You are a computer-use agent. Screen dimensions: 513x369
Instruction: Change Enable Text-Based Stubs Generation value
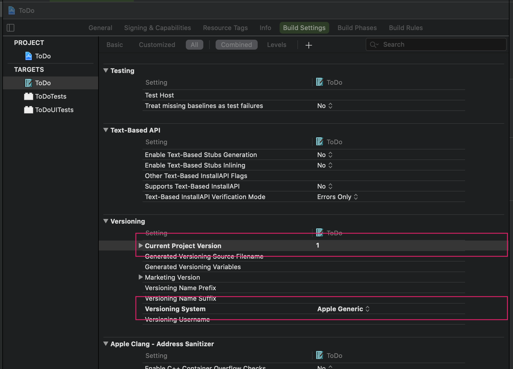tap(325, 155)
